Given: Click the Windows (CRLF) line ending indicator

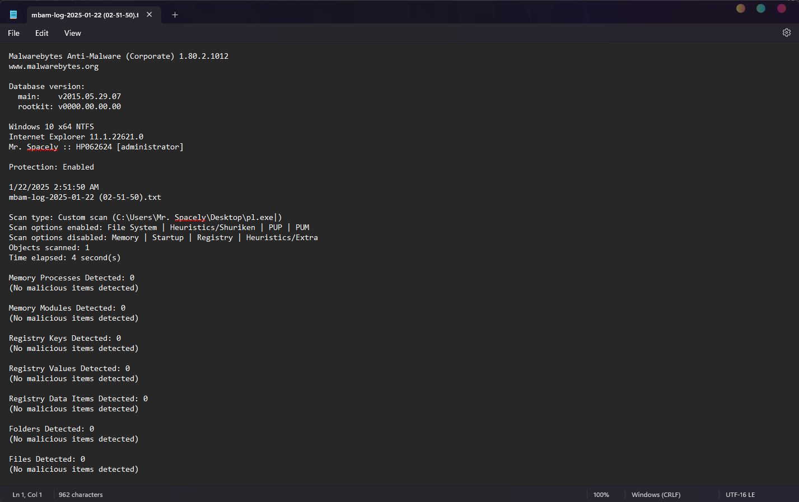Looking at the screenshot, I should 656,495.
